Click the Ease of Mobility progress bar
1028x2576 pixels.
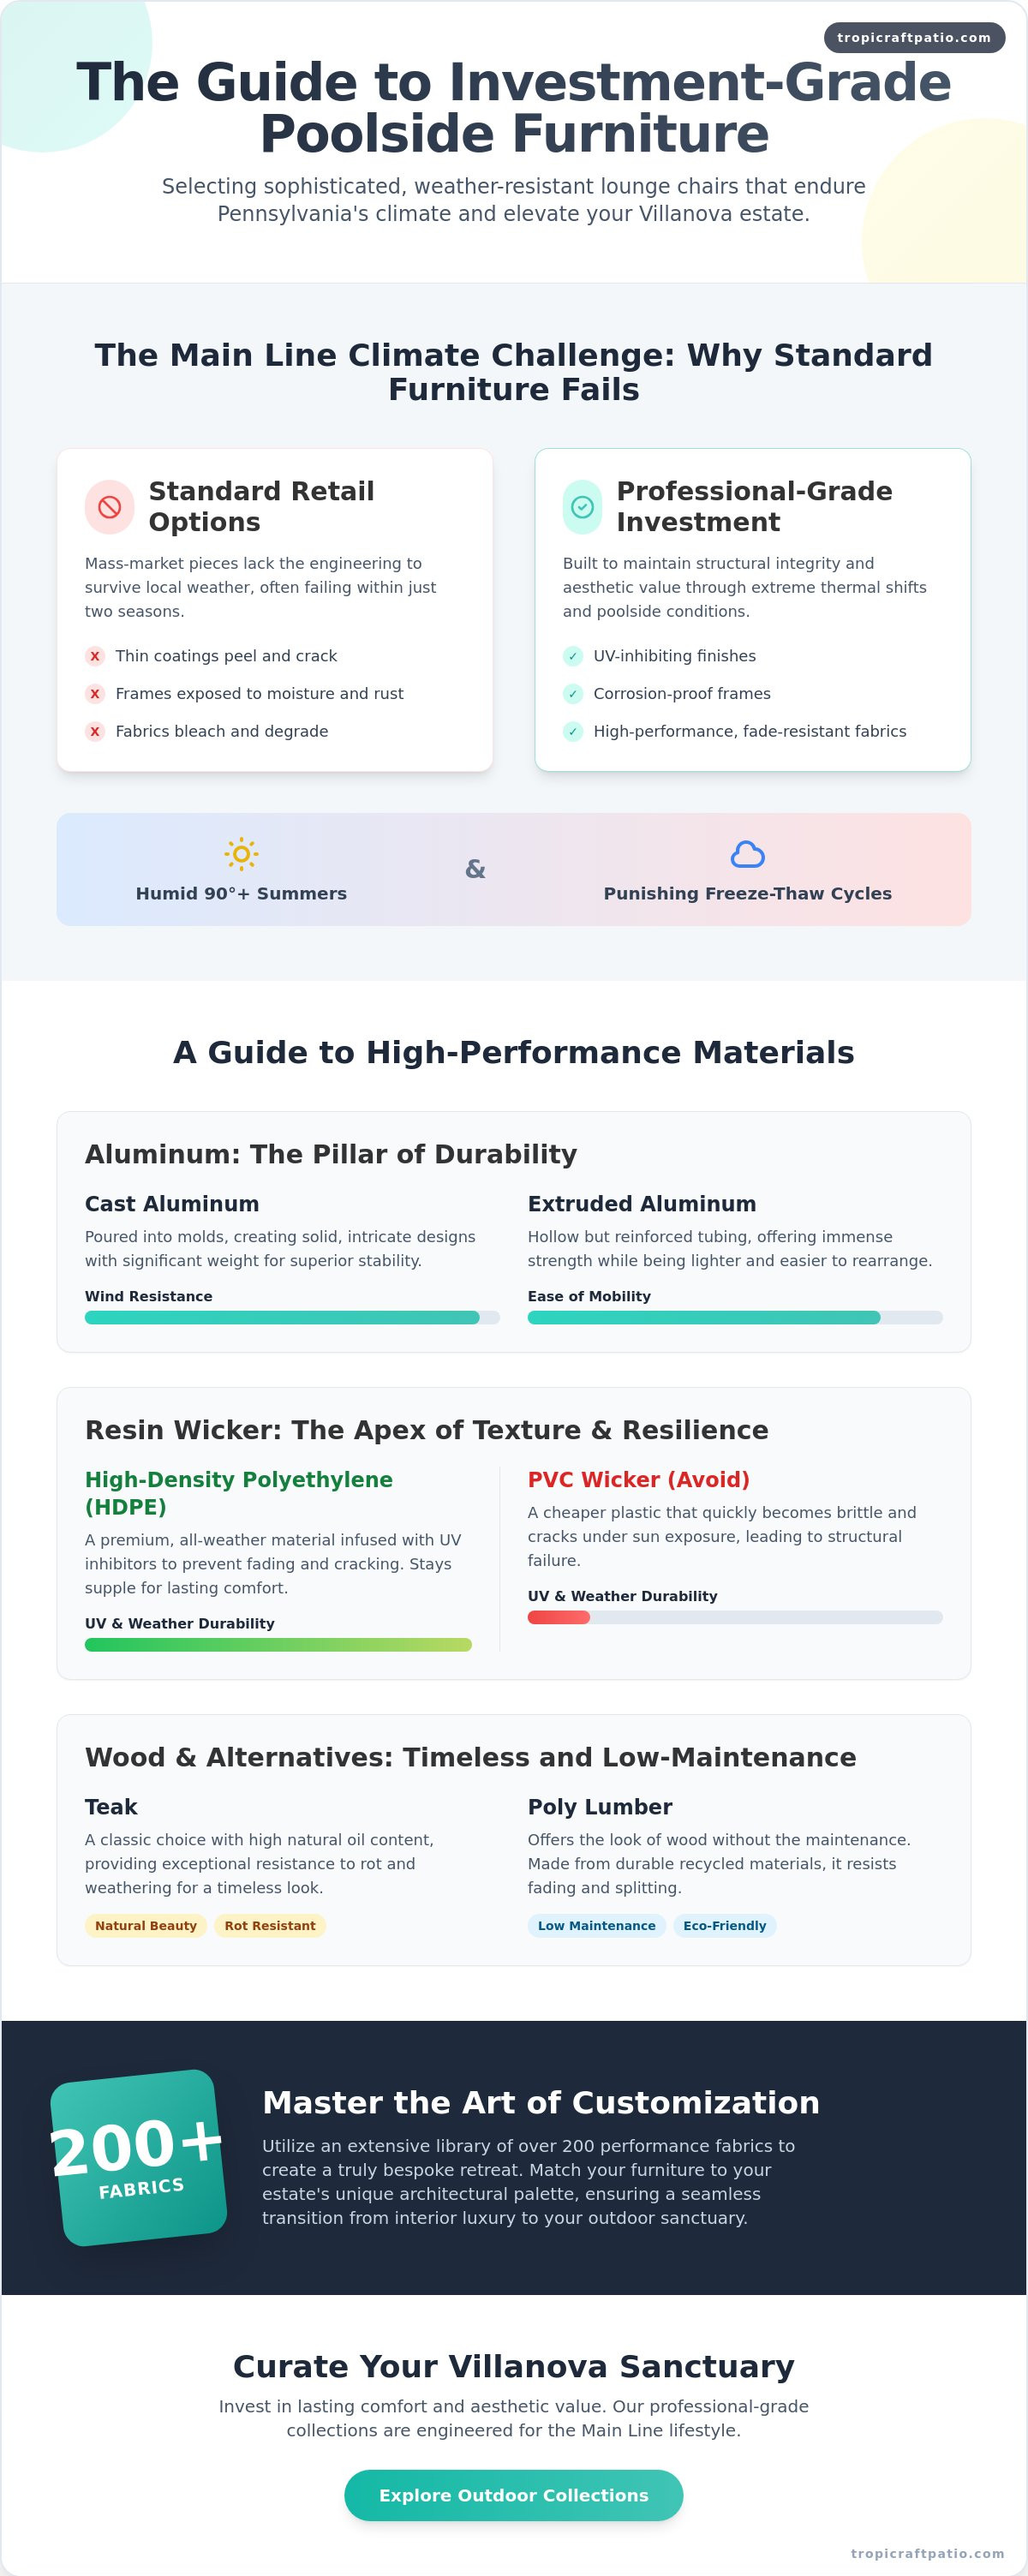tap(735, 1317)
